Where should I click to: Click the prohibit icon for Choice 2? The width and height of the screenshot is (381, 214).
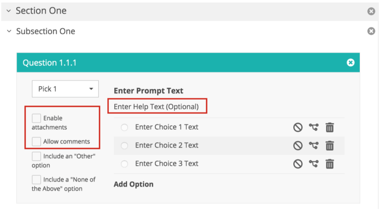tap(297, 146)
